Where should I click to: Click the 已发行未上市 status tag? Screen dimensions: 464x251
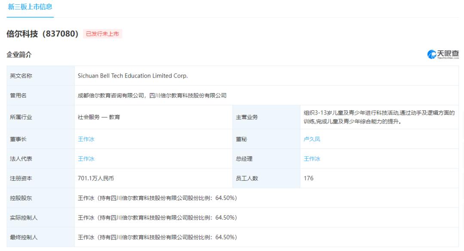click(102, 34)
